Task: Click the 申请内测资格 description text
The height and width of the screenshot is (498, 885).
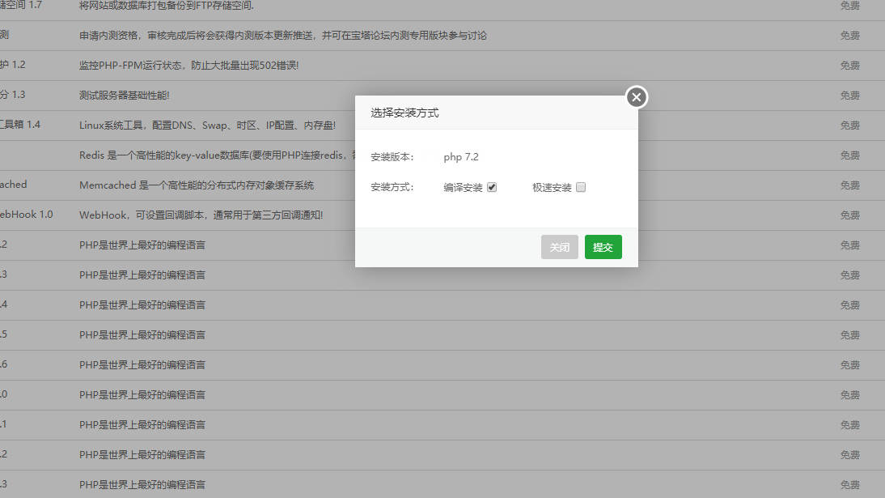Action: point(283,36)
